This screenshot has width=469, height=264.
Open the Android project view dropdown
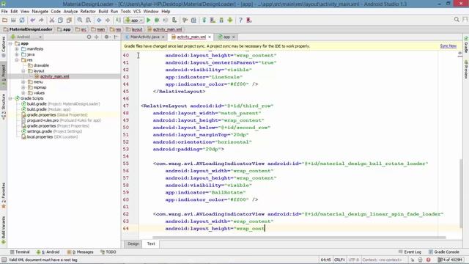click(26, 37)
